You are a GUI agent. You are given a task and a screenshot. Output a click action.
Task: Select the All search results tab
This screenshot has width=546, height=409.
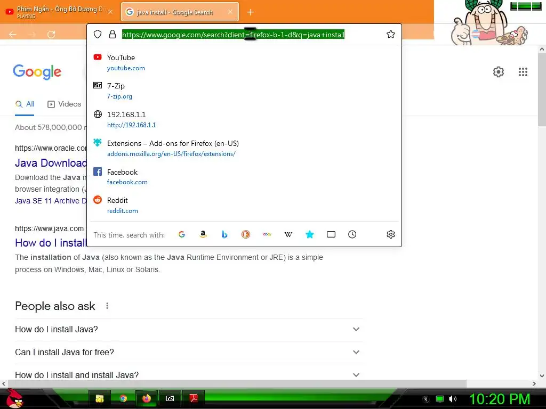25,104
